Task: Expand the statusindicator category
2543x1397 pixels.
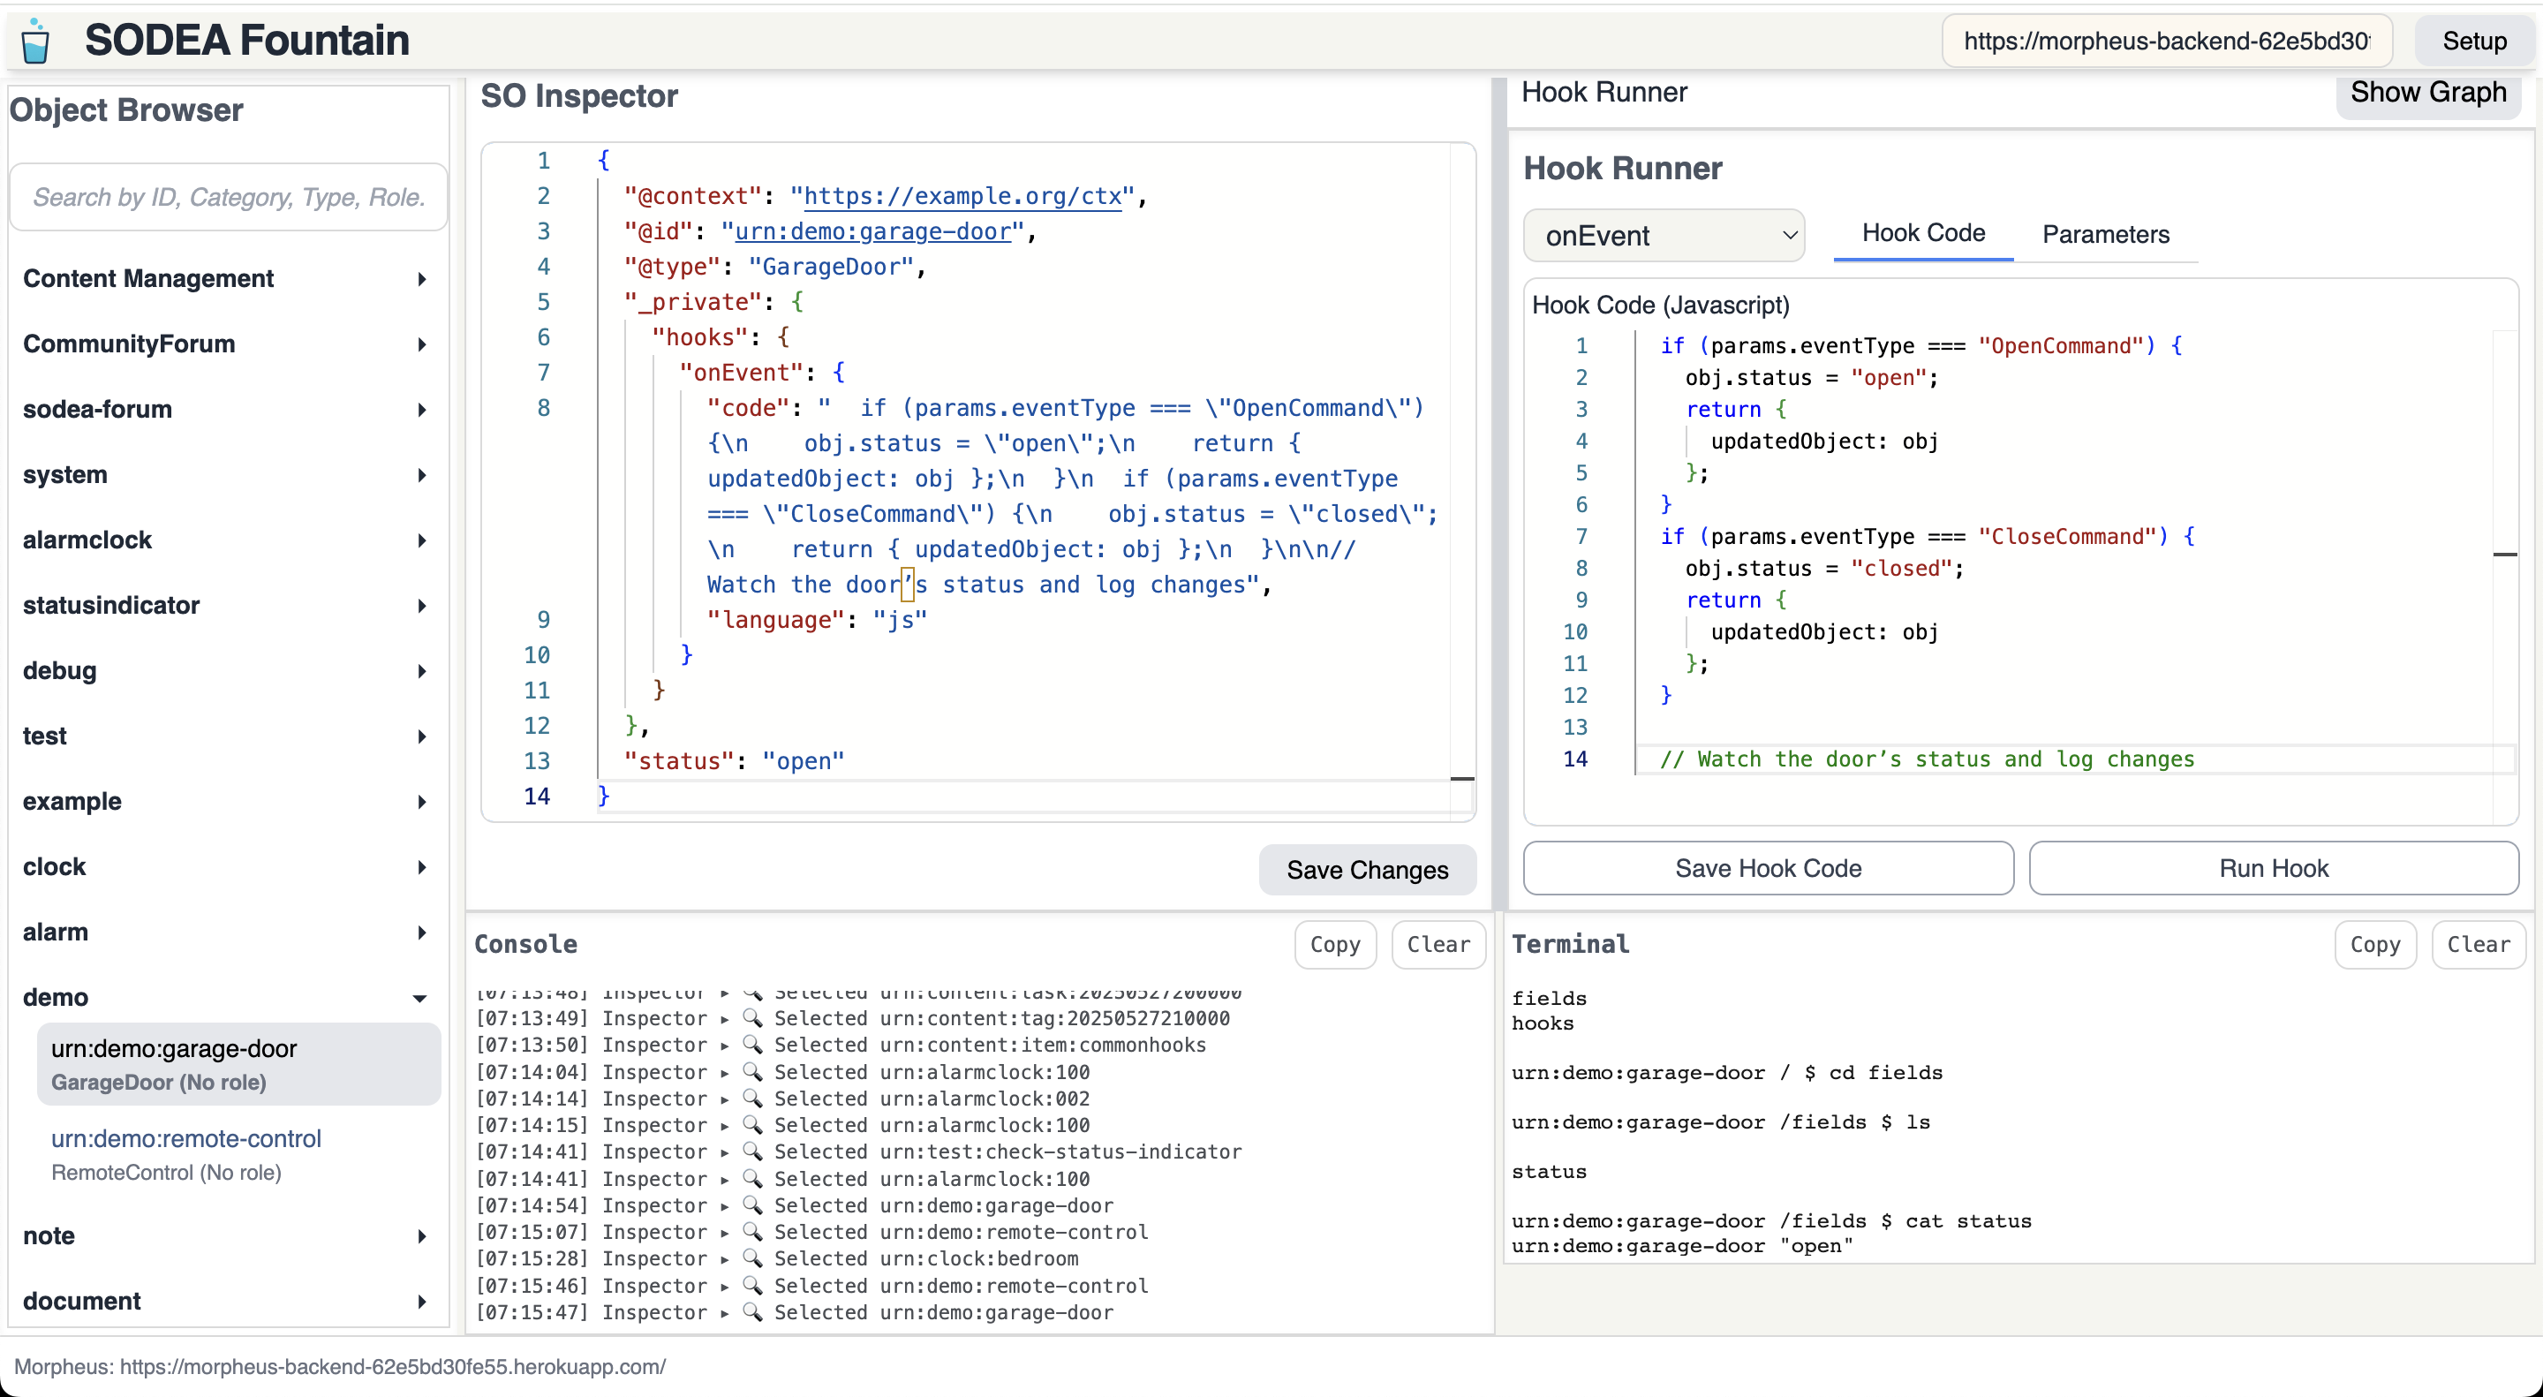Action: pyautogui.click(x=227, y=605)
